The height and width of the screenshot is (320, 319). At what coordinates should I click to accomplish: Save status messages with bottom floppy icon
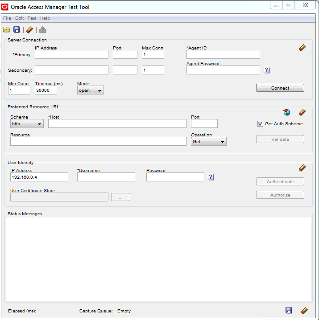point(289,310)
